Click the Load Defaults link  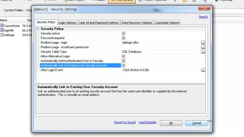148,122
